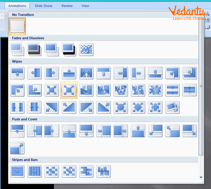Switch to the Slide Show tab

[x=43, y=6]
